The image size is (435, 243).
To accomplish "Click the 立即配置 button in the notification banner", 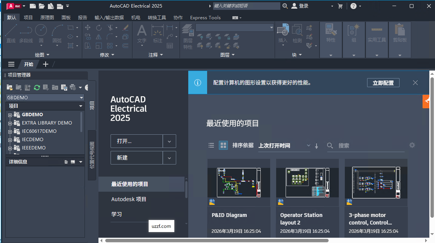I will [383, 83].
